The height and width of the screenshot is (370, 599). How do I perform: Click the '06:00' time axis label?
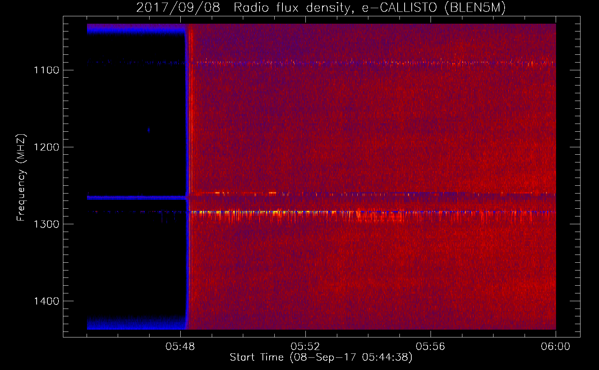(x=556, y=347)
